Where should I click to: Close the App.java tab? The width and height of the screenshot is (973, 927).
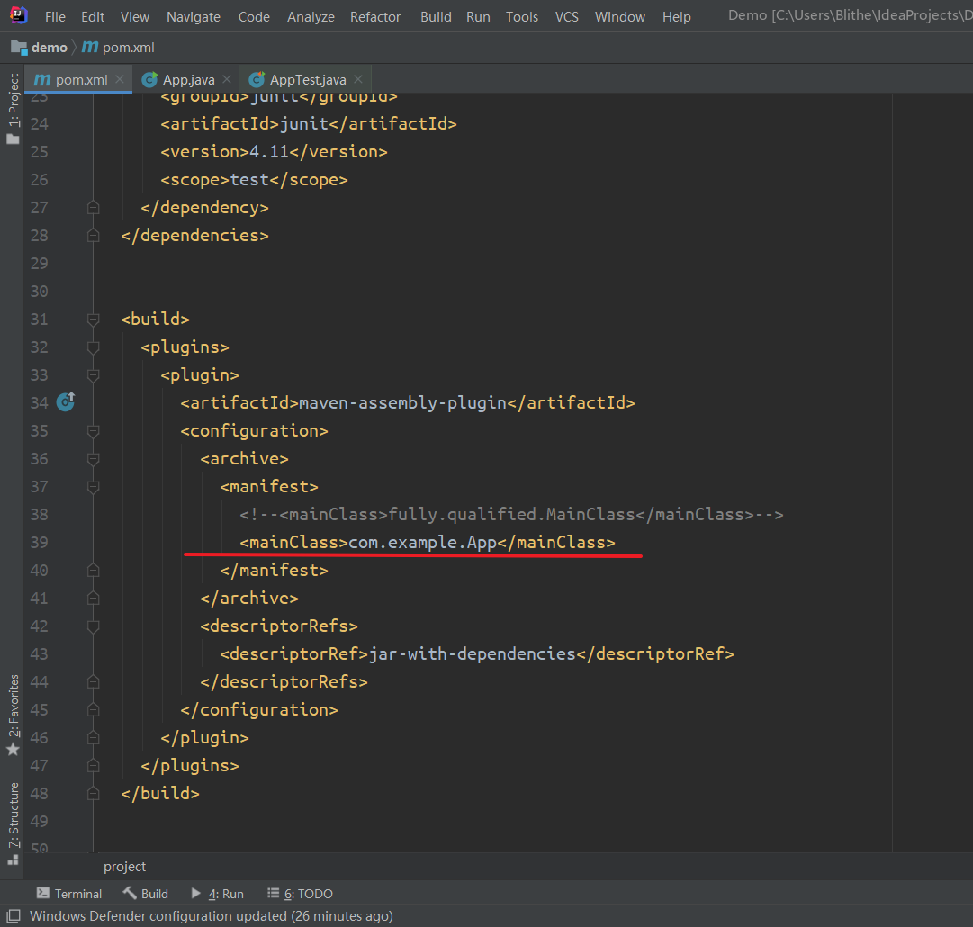point(227,79)
